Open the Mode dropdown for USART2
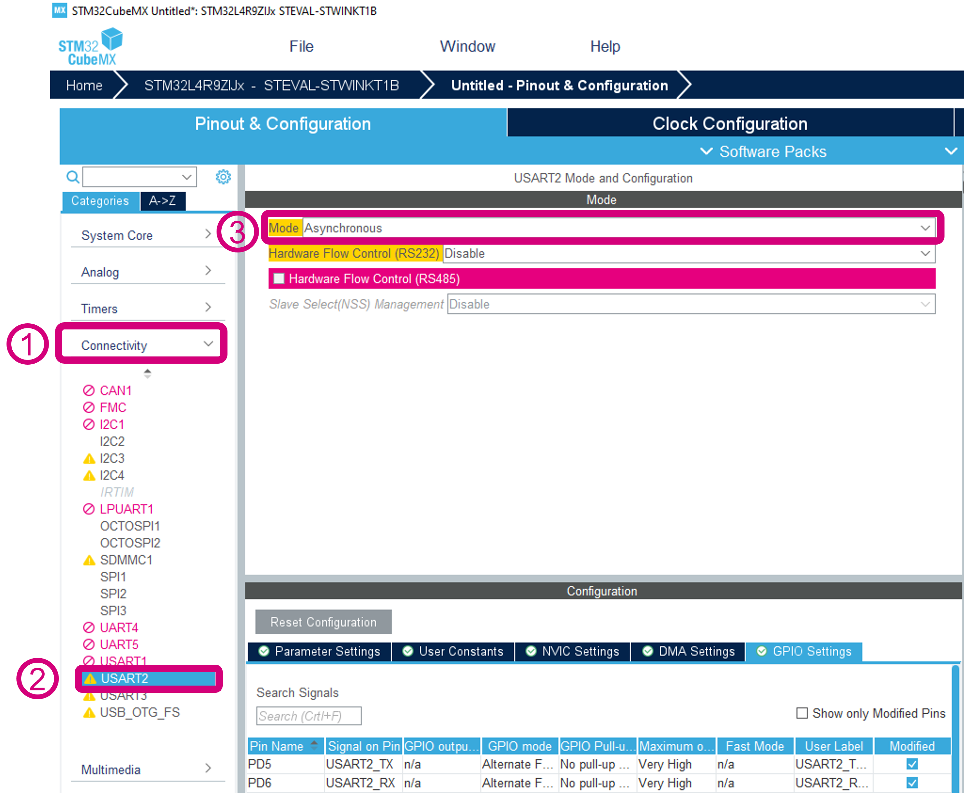This screenshot has width=964, height=793. 927,227
